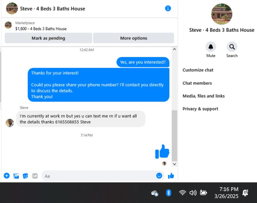Click the small seen-by avatar under thumbs-up
257x203 pixels.
point(164,163)
